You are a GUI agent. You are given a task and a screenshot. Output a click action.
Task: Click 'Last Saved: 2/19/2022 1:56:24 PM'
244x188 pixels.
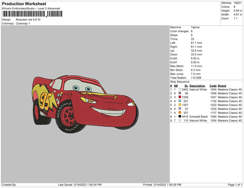(x=80, y=185)
